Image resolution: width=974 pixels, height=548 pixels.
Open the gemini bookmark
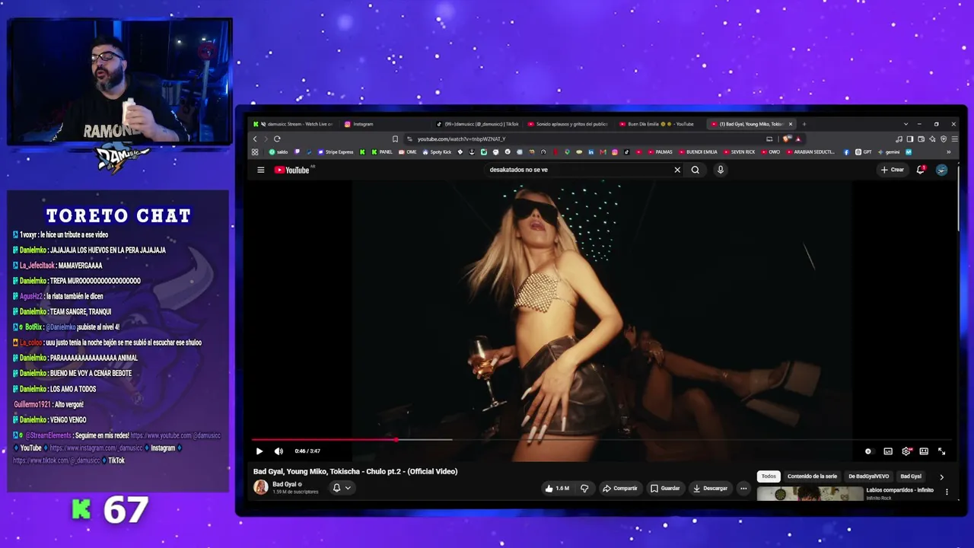[x=888, y=152]
